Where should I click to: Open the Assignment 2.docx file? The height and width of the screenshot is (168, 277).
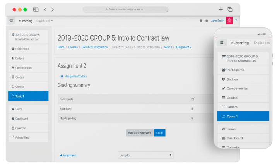tap(76, 76)
